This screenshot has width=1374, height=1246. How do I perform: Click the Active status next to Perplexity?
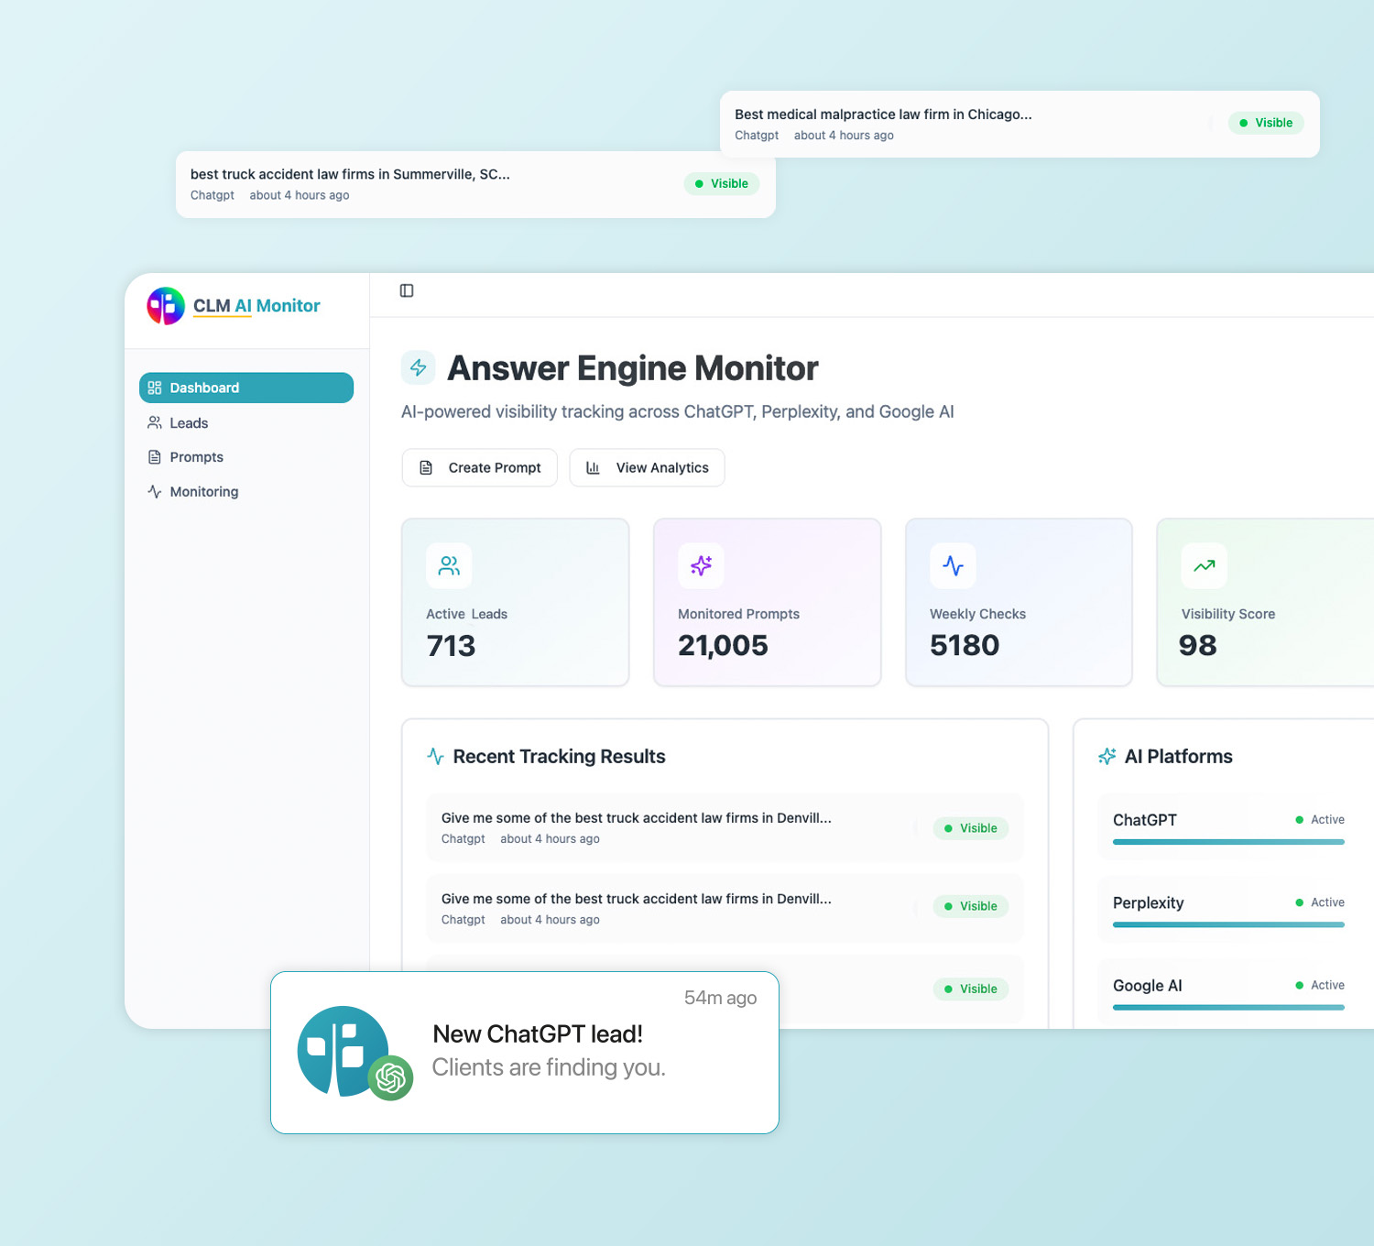1320,902
